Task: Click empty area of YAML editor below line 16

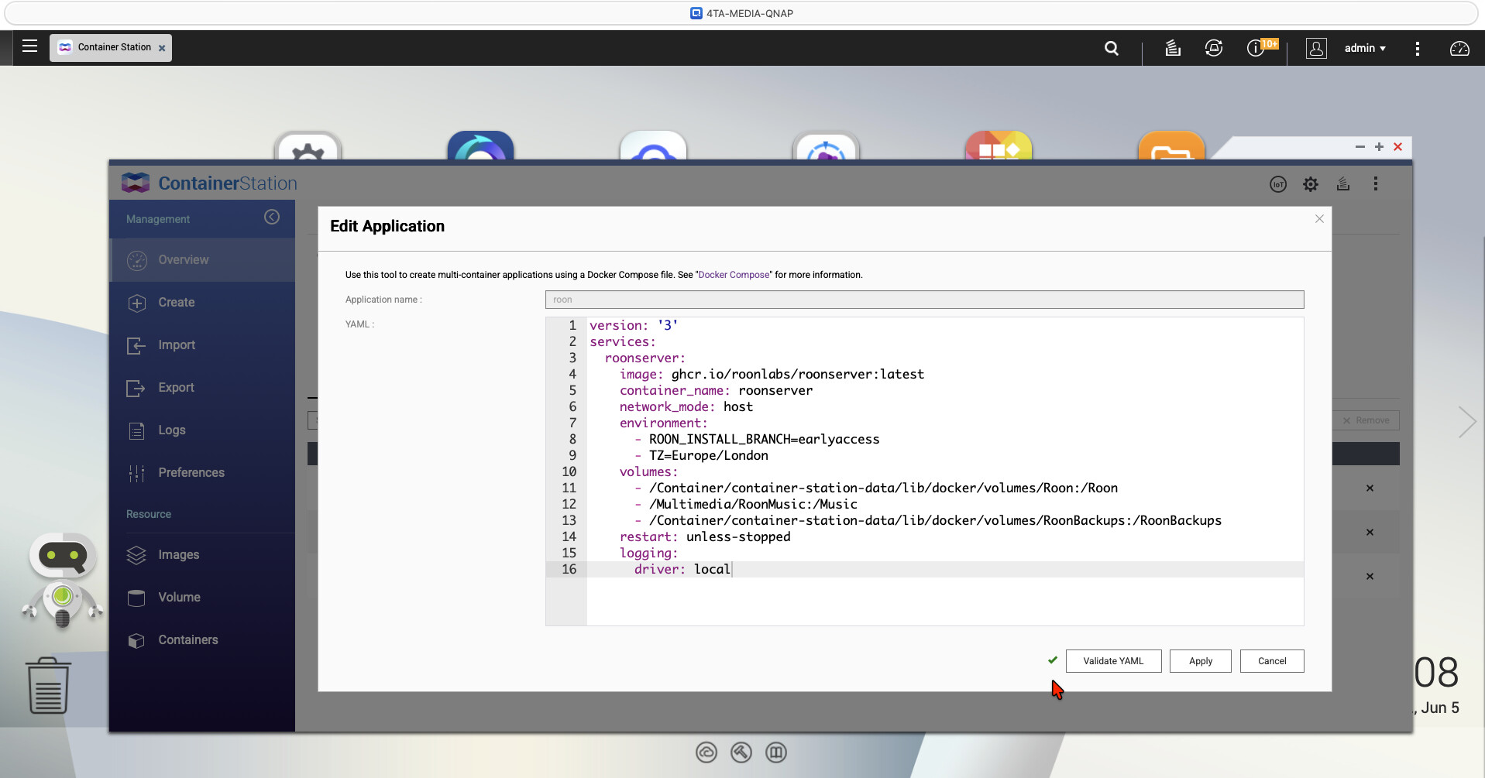Action: (x=945, y=601)
